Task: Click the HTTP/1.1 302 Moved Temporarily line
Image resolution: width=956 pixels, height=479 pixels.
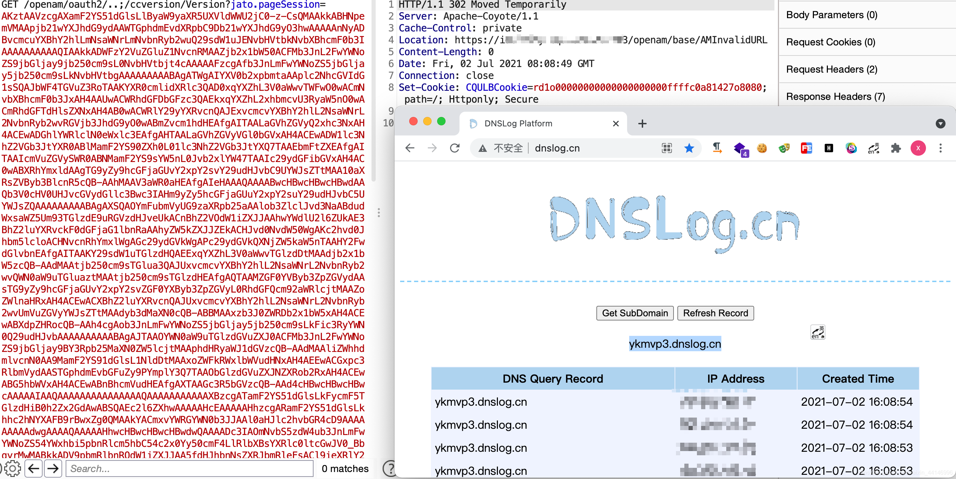Action: pos(483,5)
